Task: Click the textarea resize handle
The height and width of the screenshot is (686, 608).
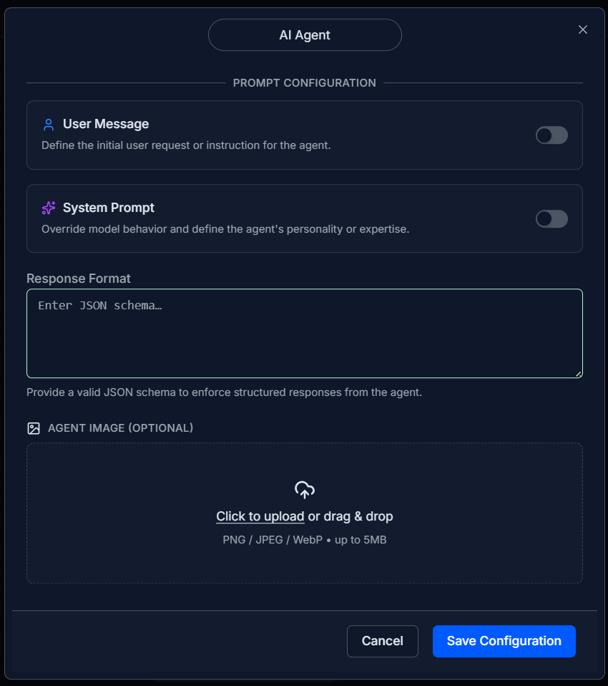Action: (x=578, y=373)
